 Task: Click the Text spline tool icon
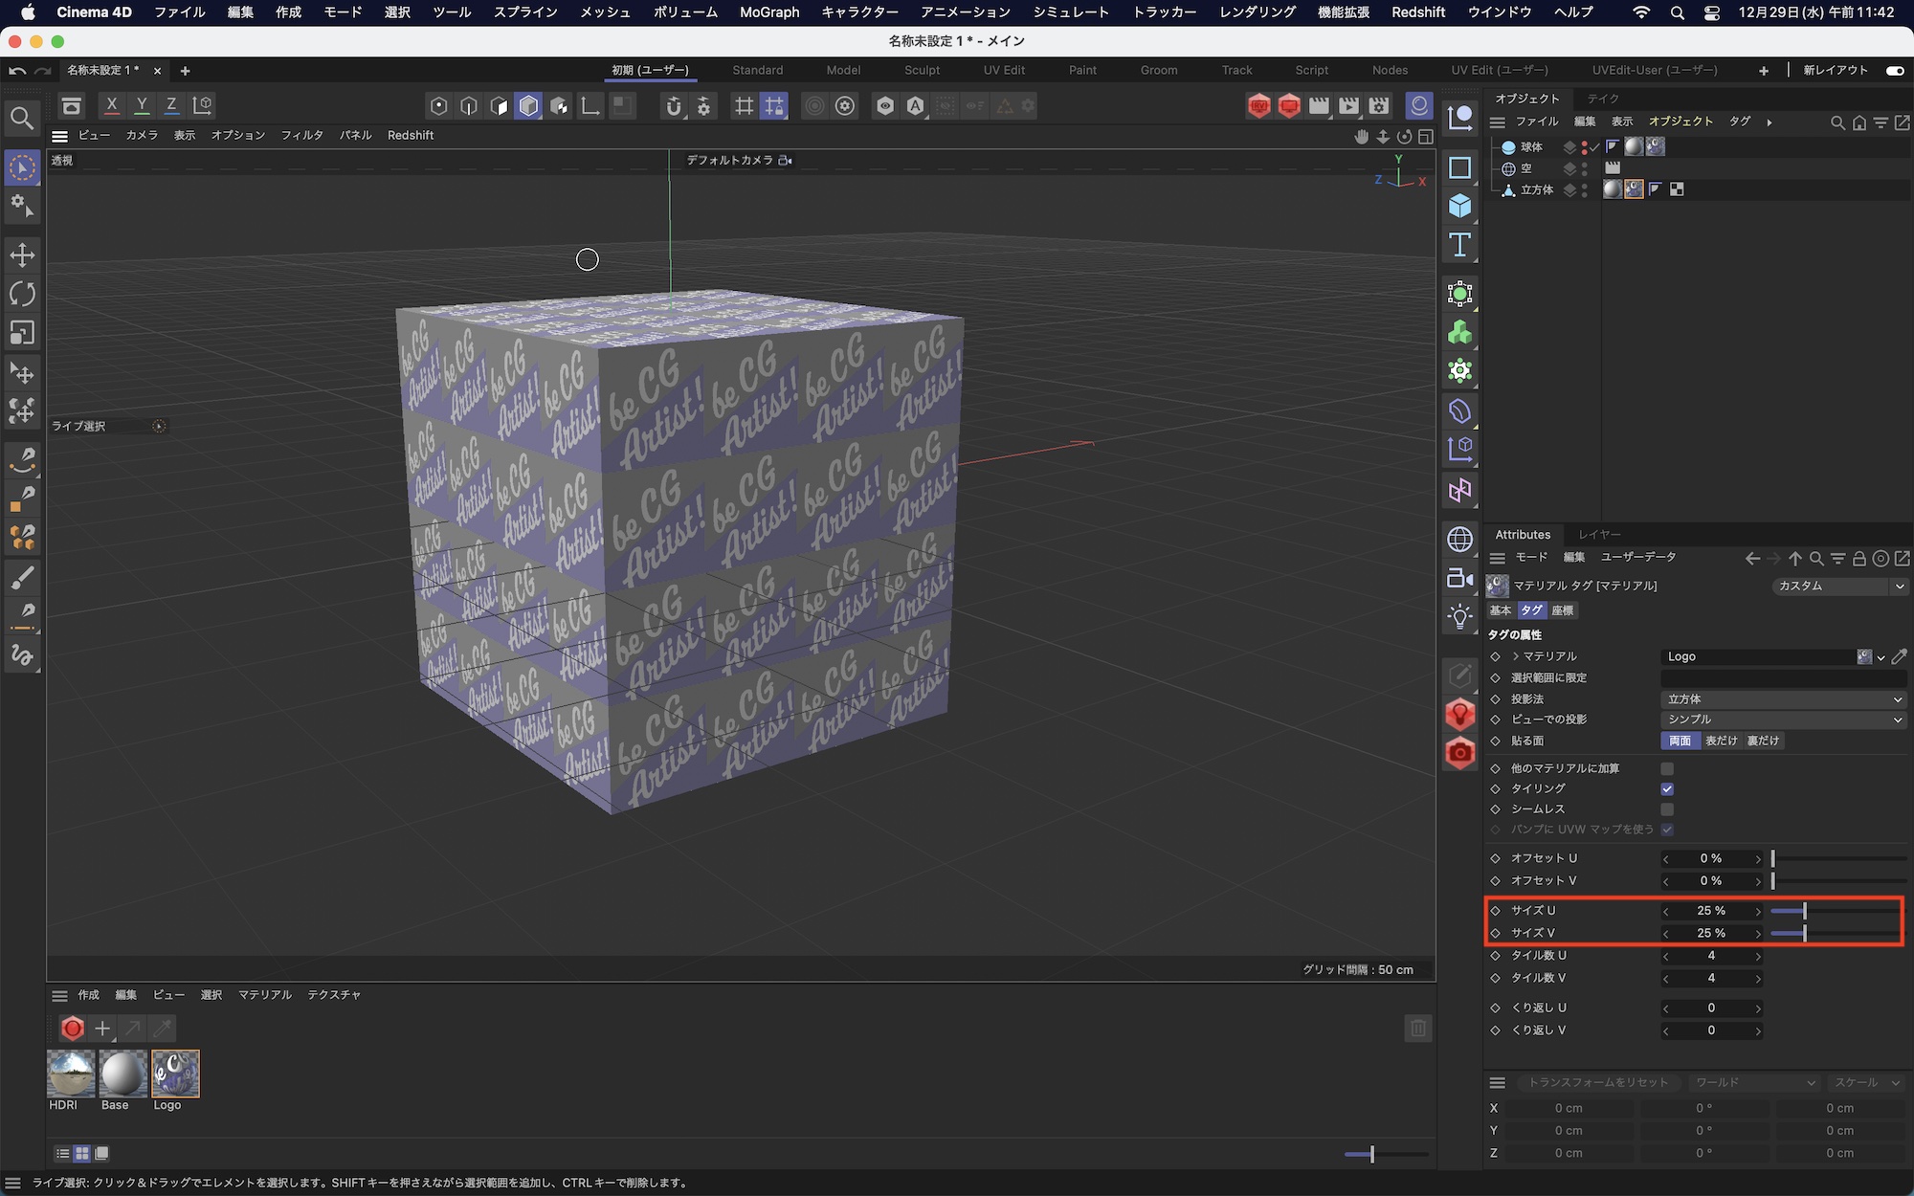[x=1459, y=245]
